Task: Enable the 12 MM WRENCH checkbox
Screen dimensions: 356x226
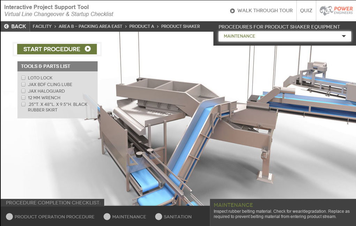Action: [23, 98]
